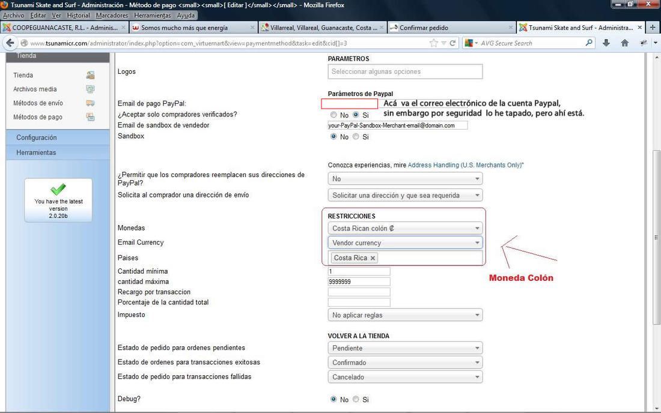Close the Confirmar pedido tab

click(511, 28)
